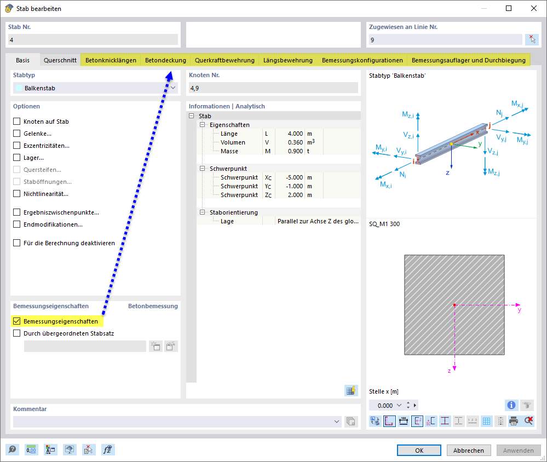The width and height of the screenshot is (547, 462).
Task: Click the cross-section view swap icon
Action: pos(376,421)
